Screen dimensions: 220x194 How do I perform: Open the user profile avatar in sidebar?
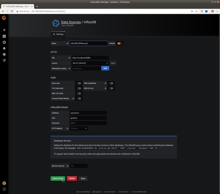[x=4, y=183]
